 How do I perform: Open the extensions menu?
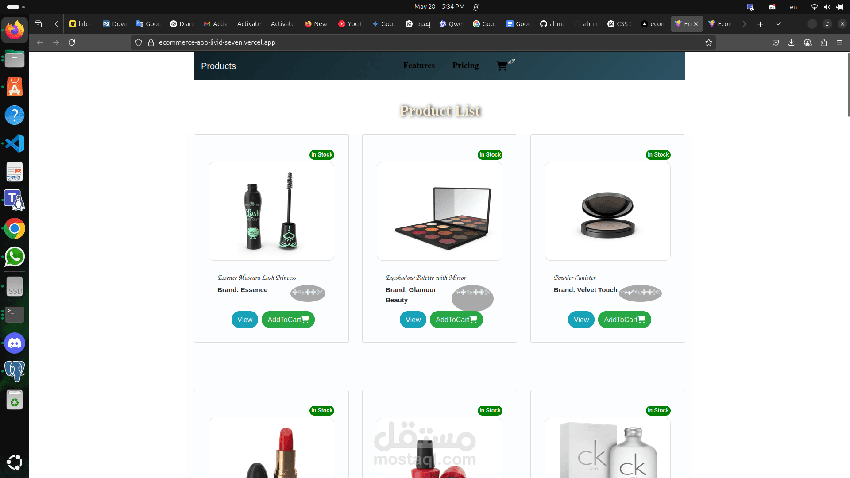pos(823,42)
